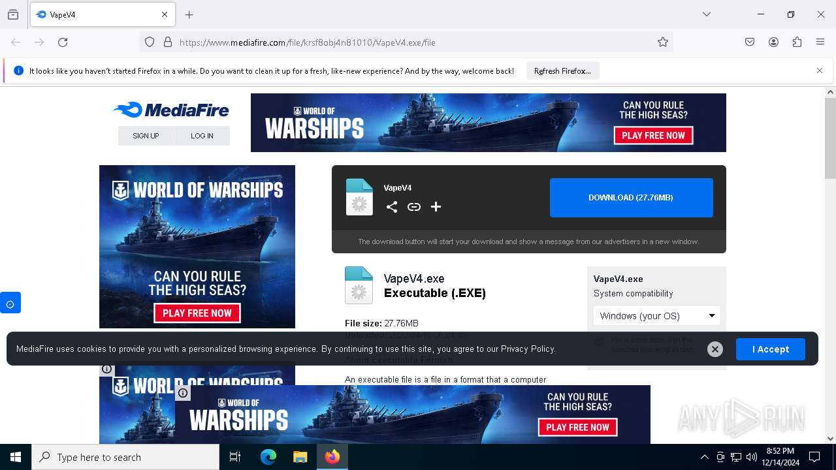This screenshot has height=470, width=836.
Task: Click the address bar URL field
Action: pos(405,42)
